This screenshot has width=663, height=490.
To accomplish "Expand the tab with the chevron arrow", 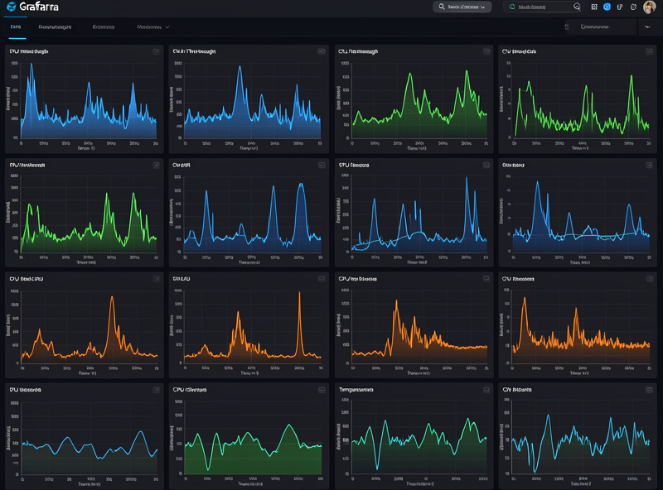I will (153, 26).
